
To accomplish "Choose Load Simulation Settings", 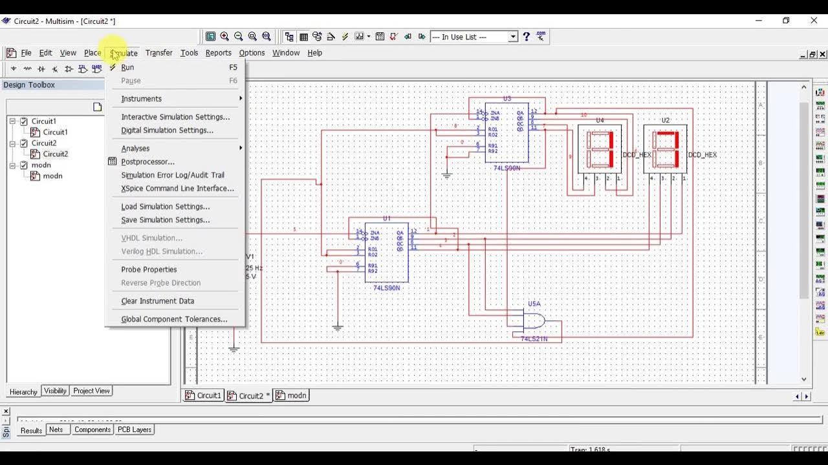I will [175, 207].
